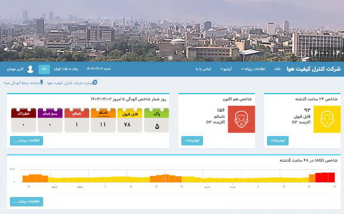The image size is (344, 214).
Task: Click the 24-hour index value ۹۳
Action: pos(307,110)
